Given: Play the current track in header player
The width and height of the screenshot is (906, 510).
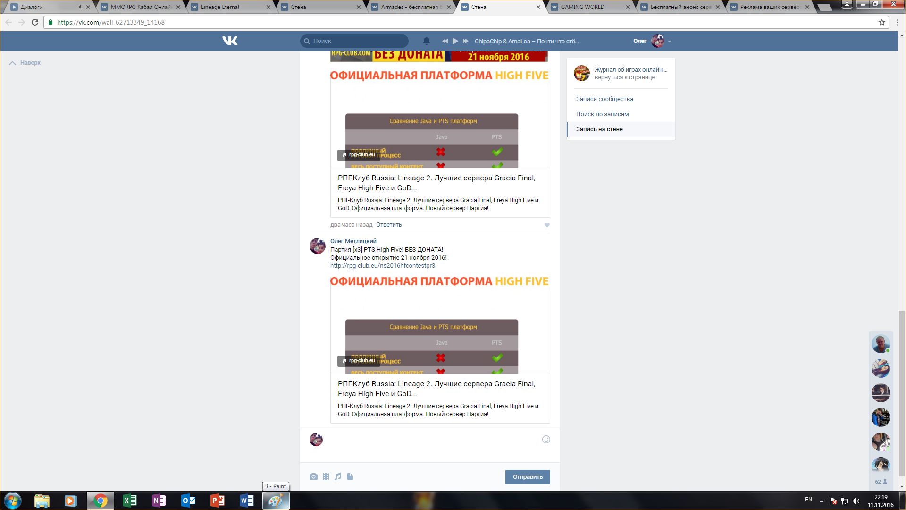Looking at the screenshot, I should click(x=455, y=41).
